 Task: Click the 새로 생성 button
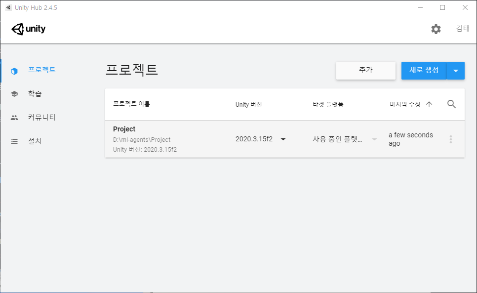click(424, 71)
